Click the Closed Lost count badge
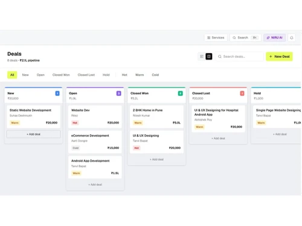This screenshot has width=302, height=226. click(x=242, y=93)
